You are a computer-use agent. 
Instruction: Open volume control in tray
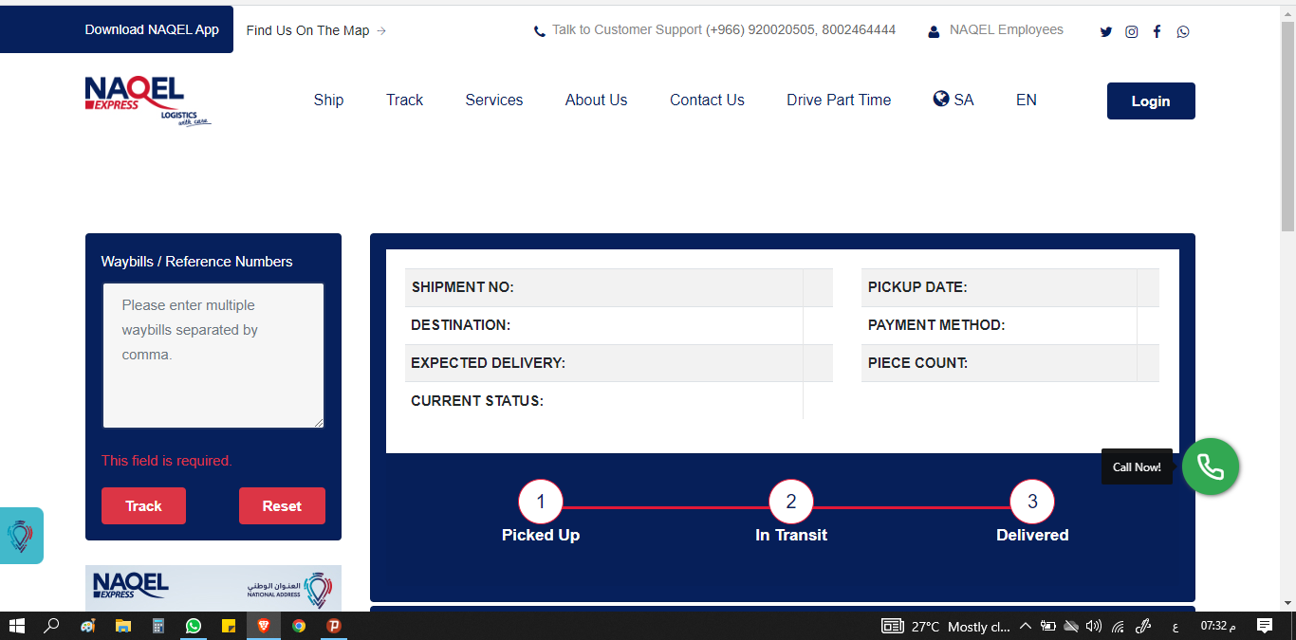pyautogui.click(x=1094, y=627)
